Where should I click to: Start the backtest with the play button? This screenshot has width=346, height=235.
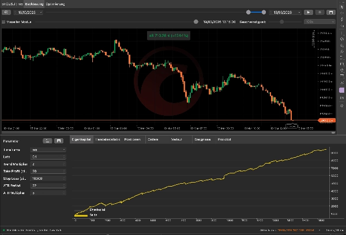pos(309,12)
